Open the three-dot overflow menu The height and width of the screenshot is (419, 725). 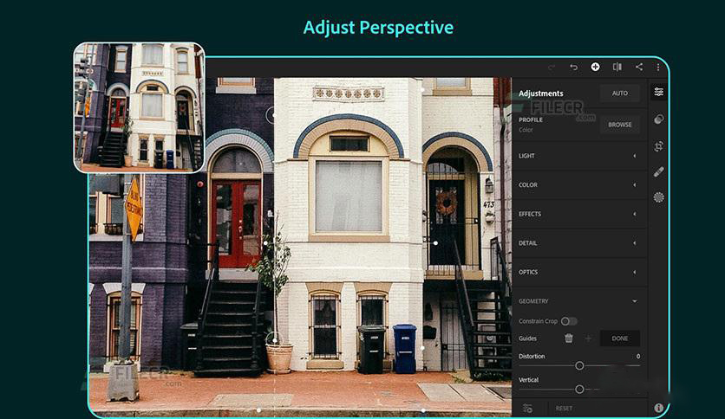click(658, 67)
